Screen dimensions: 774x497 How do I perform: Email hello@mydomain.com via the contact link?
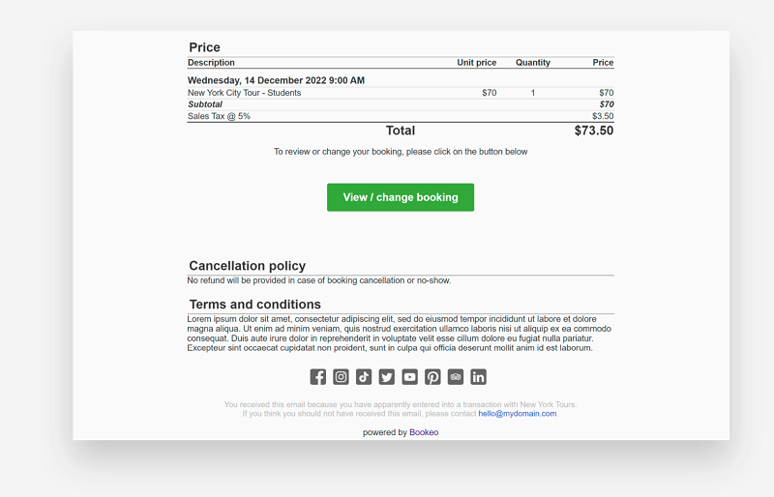coord(518,414)
